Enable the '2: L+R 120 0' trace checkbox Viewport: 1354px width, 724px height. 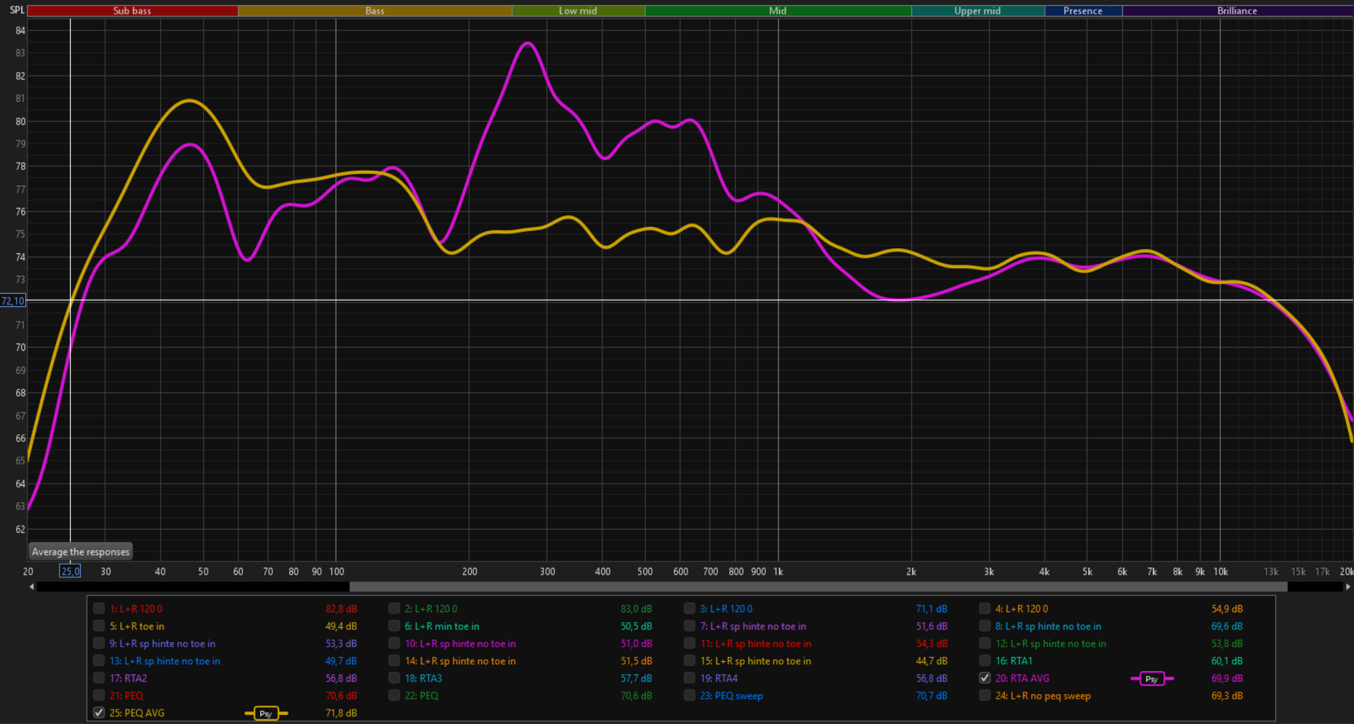tap(394, 608)
